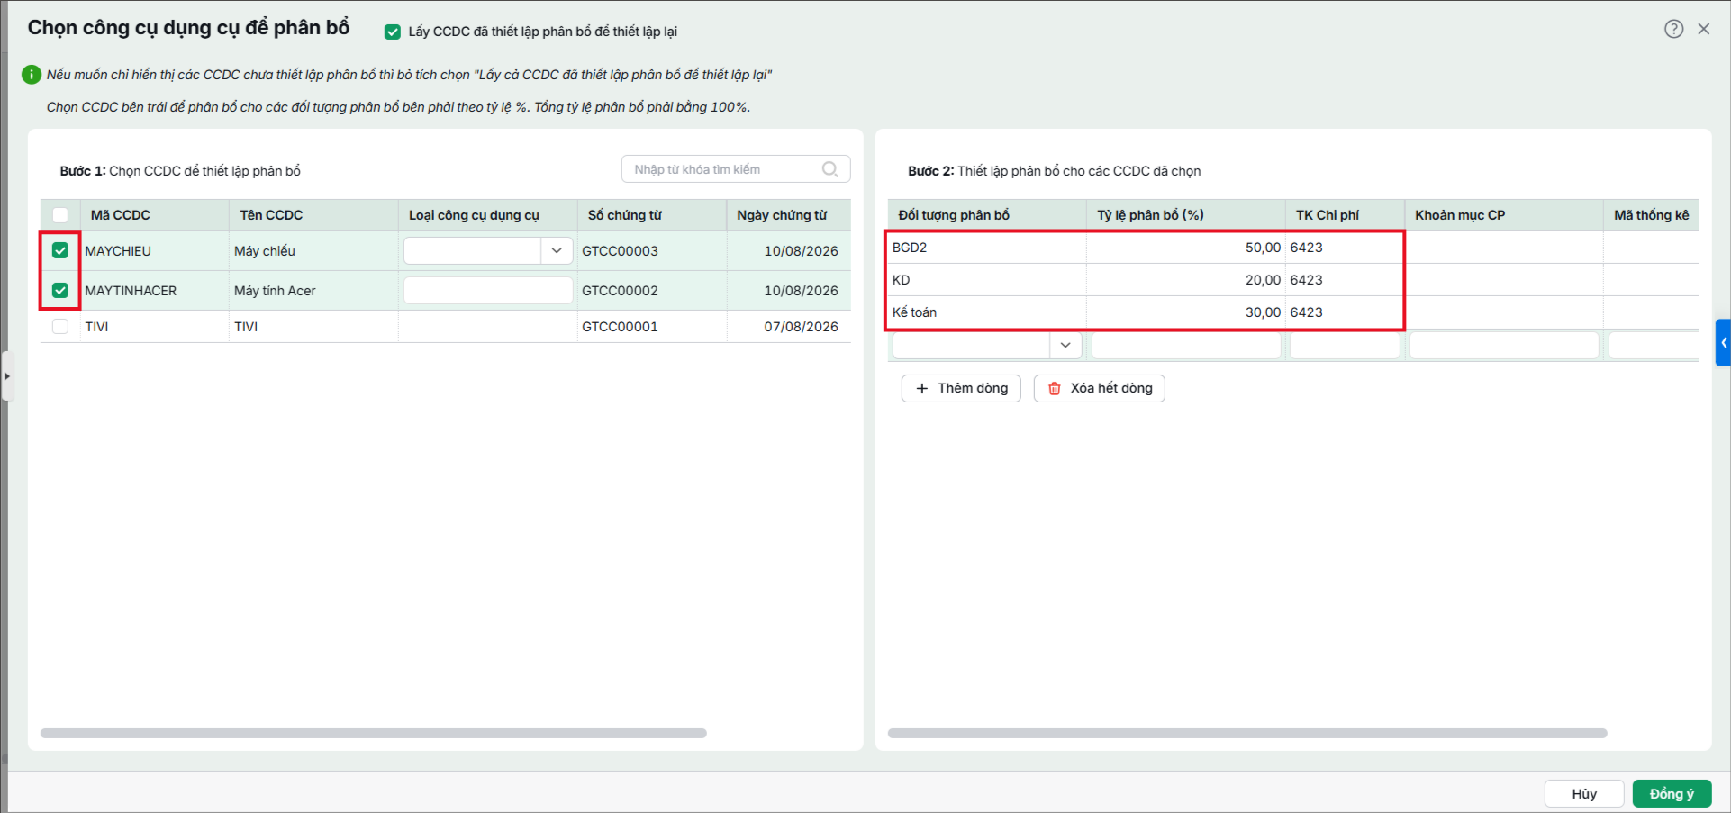The width and height of the screenshot is (1731, 813).
Task: Click the TK Chi phí input in new row
Action: [1345, 345]
